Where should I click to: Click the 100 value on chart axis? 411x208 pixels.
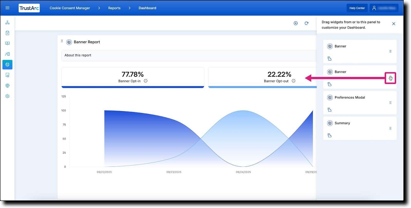click(x=64, y=111)
